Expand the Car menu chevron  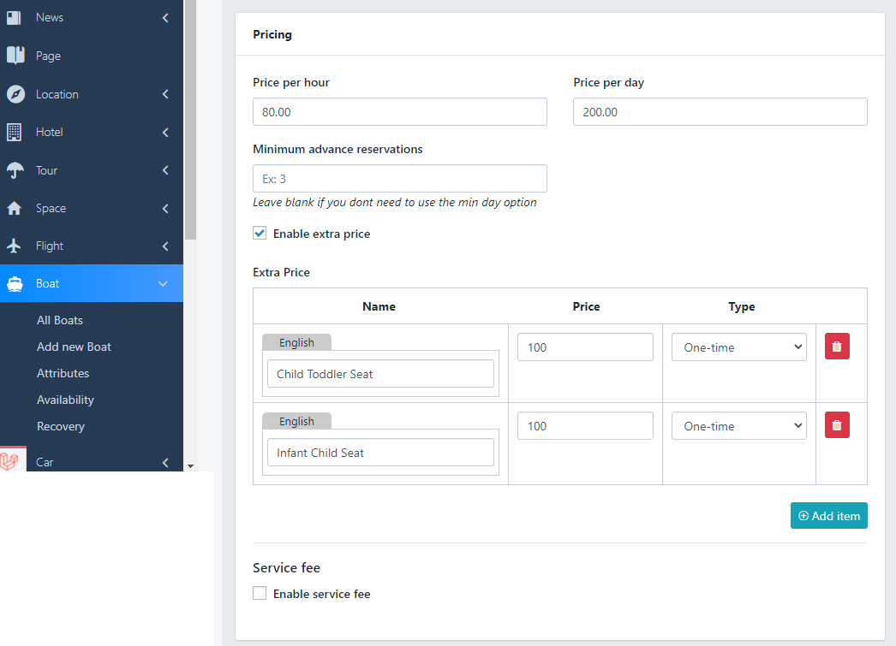coord(165,463)
